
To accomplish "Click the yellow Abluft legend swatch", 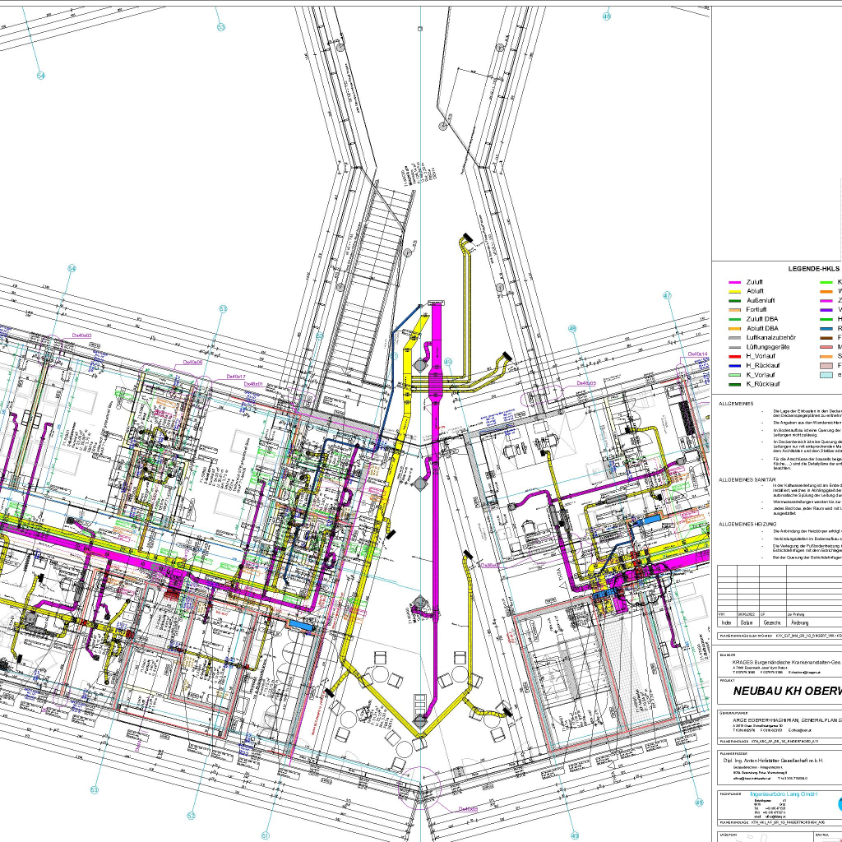I will pos(734,291).
